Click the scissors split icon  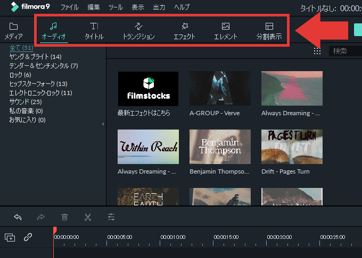[88, 217]
